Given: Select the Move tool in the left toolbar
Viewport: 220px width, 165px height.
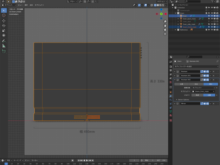Looking at the screenshot, I should tap(4, 21).
